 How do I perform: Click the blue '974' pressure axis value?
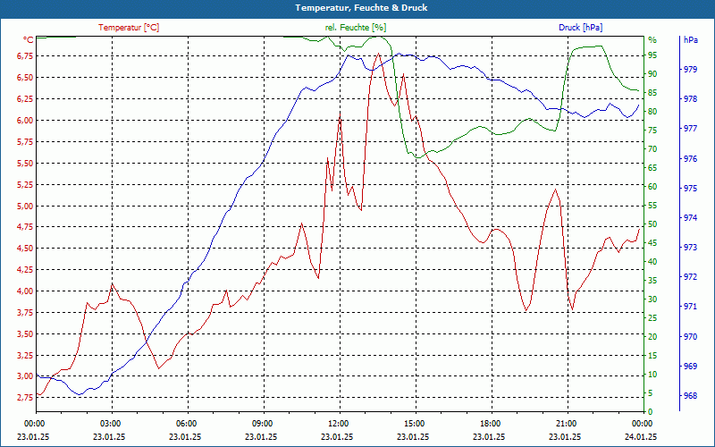(x=690, y=218)
